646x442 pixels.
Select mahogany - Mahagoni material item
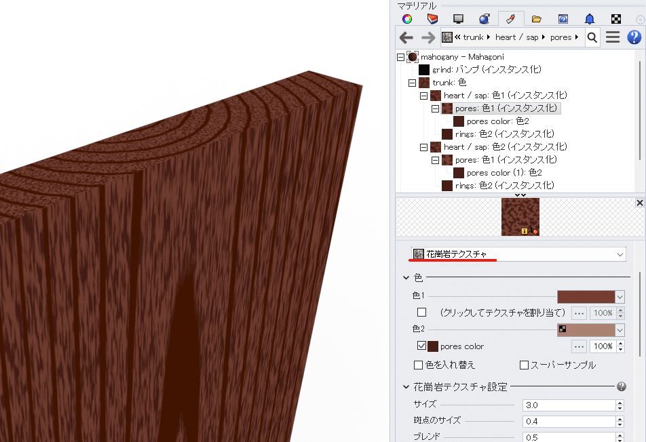click(x=462, y=57)
